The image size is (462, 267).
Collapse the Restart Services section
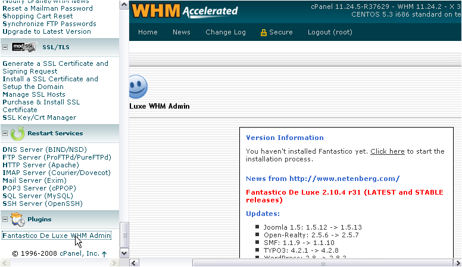pos(5,133)
